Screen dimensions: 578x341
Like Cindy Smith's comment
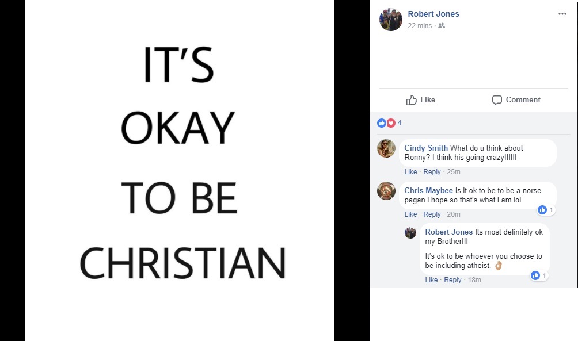click(410, 172)
